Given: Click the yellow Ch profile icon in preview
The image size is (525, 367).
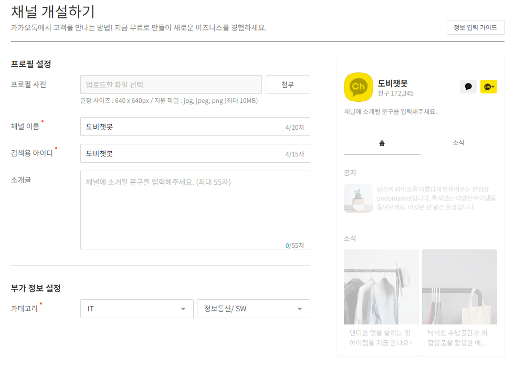Looking at the screenshot, I should click(358, 87).
